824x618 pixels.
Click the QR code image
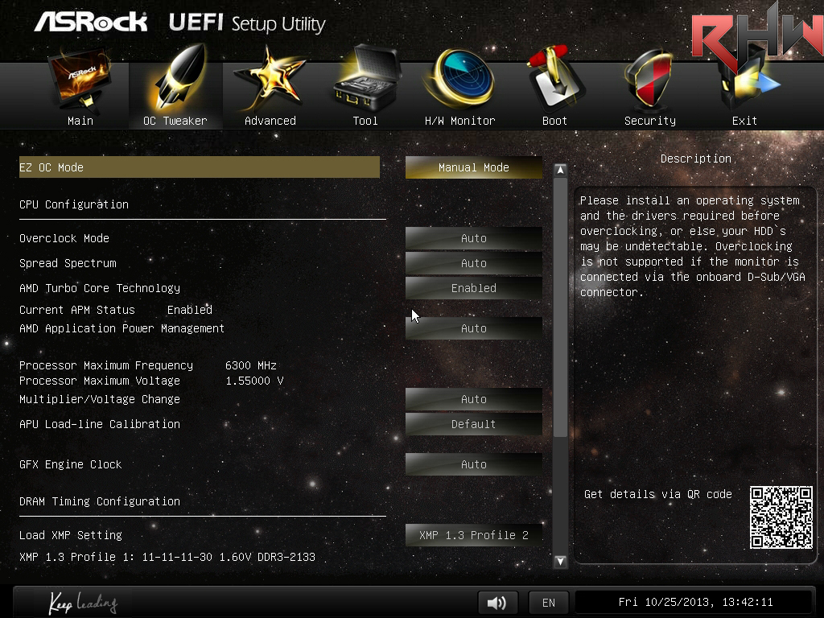(781, 517)
